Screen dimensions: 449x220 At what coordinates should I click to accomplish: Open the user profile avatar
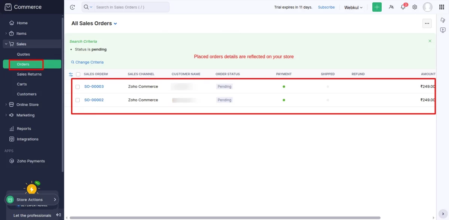point(428,7)
